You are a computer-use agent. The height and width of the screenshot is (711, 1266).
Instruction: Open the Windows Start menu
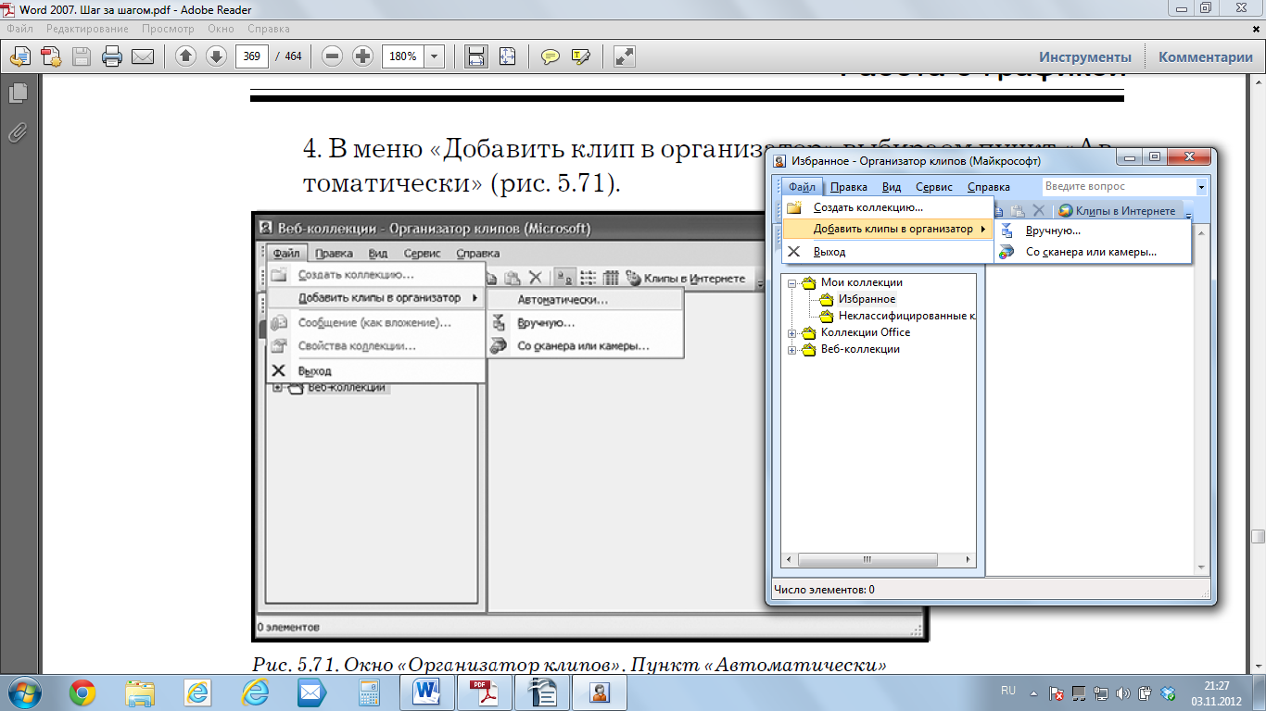pos(24,692)
